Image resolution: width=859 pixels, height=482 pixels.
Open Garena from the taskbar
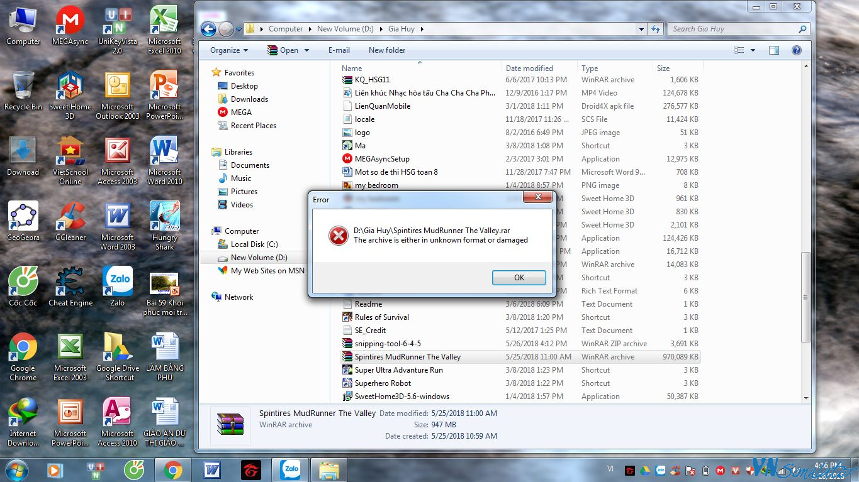tap(251, 469)
